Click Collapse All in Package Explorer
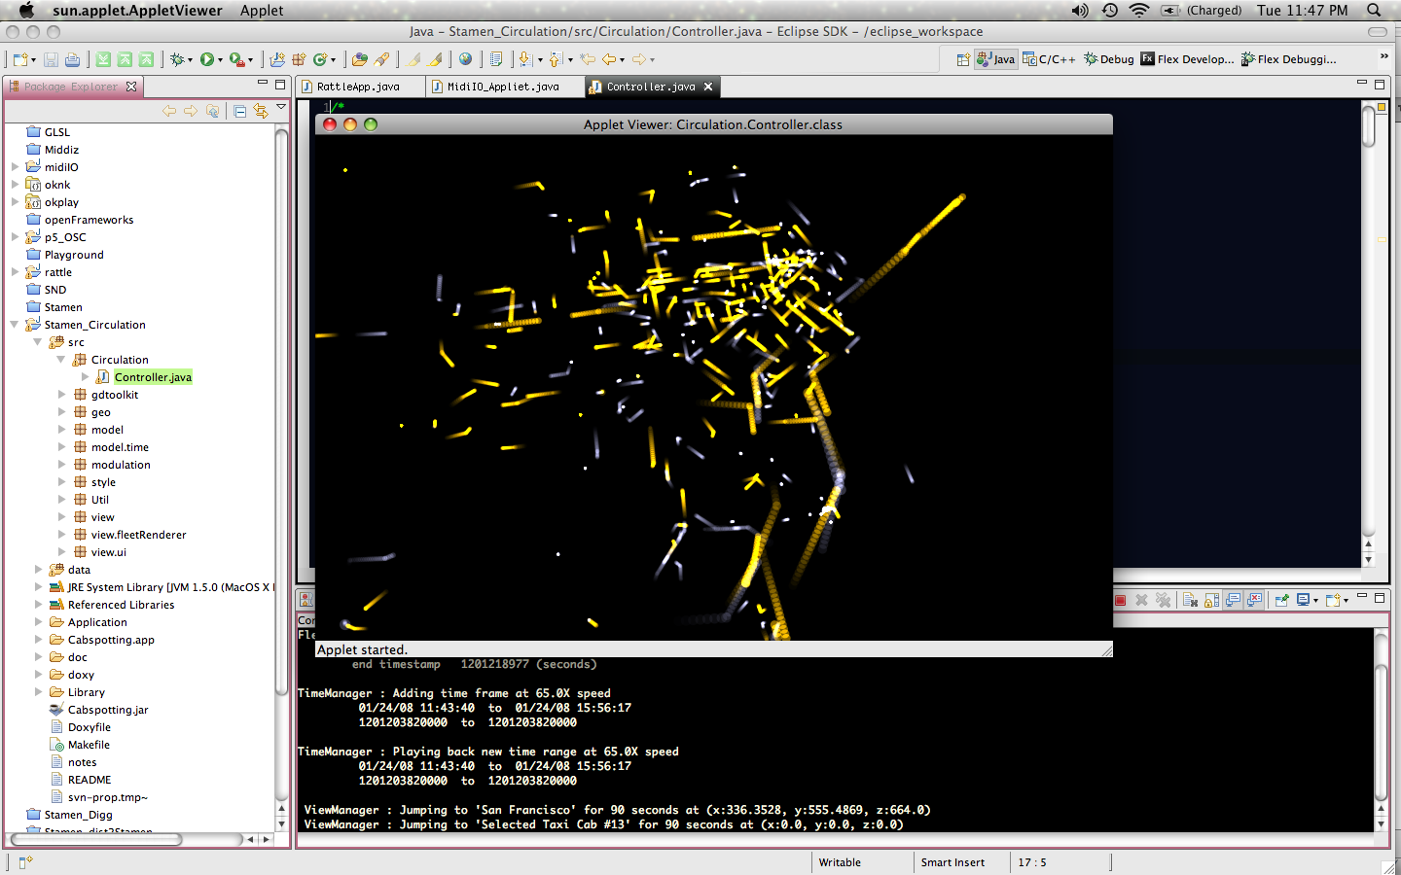The image size is (1401, 875). 239,111
